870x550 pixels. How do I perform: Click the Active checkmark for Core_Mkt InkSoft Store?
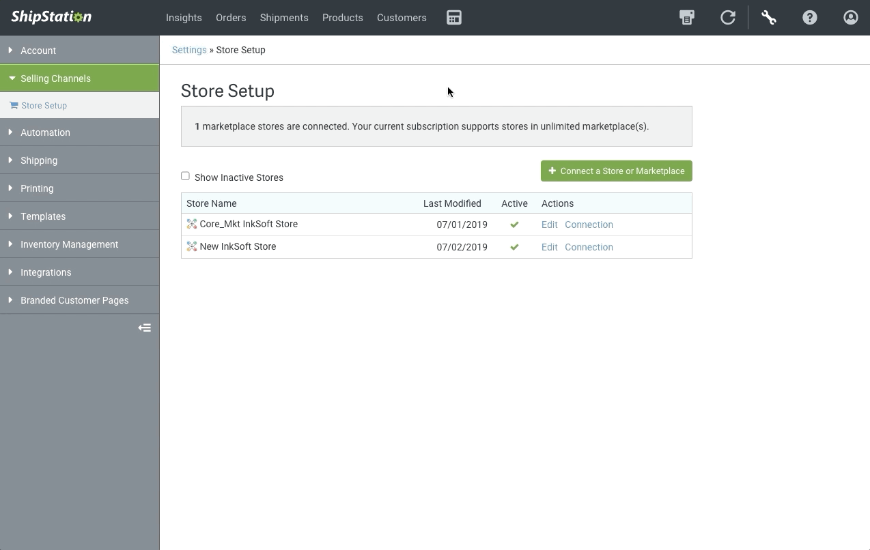pos(514,224)
